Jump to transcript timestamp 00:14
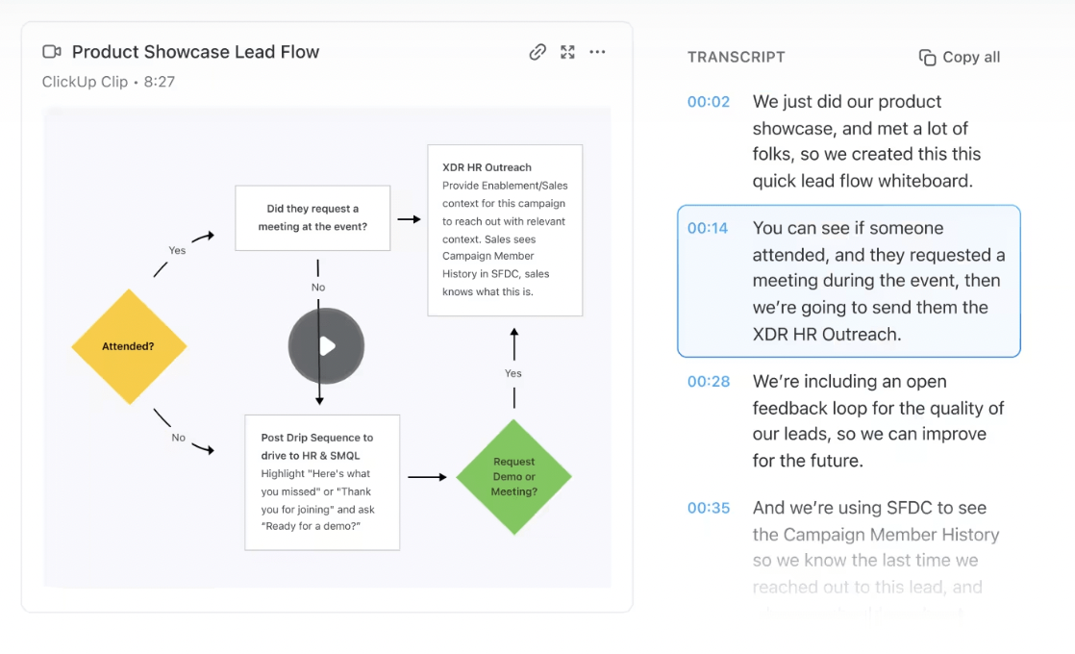The width and height of the screenshot is (1075, 654). (x=708, y=228)
